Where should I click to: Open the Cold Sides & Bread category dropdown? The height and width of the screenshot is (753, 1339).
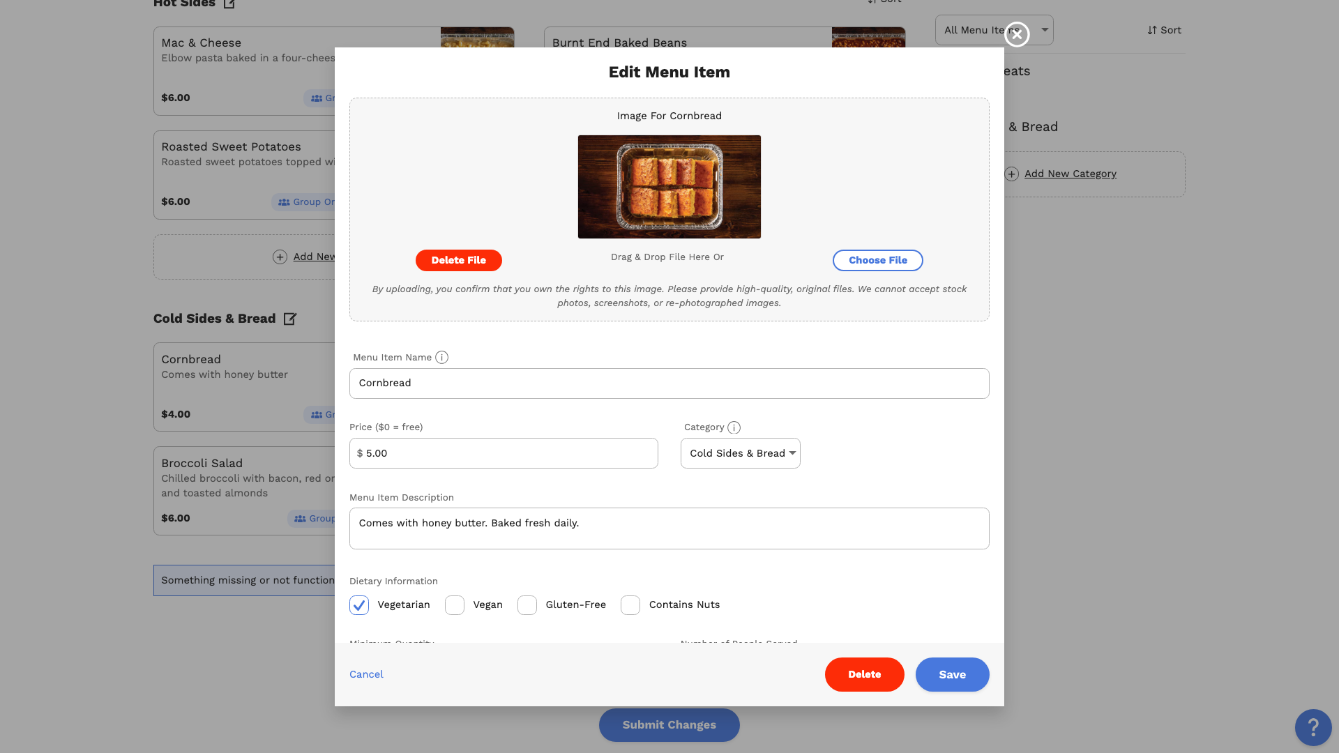[x=741, y=453]
